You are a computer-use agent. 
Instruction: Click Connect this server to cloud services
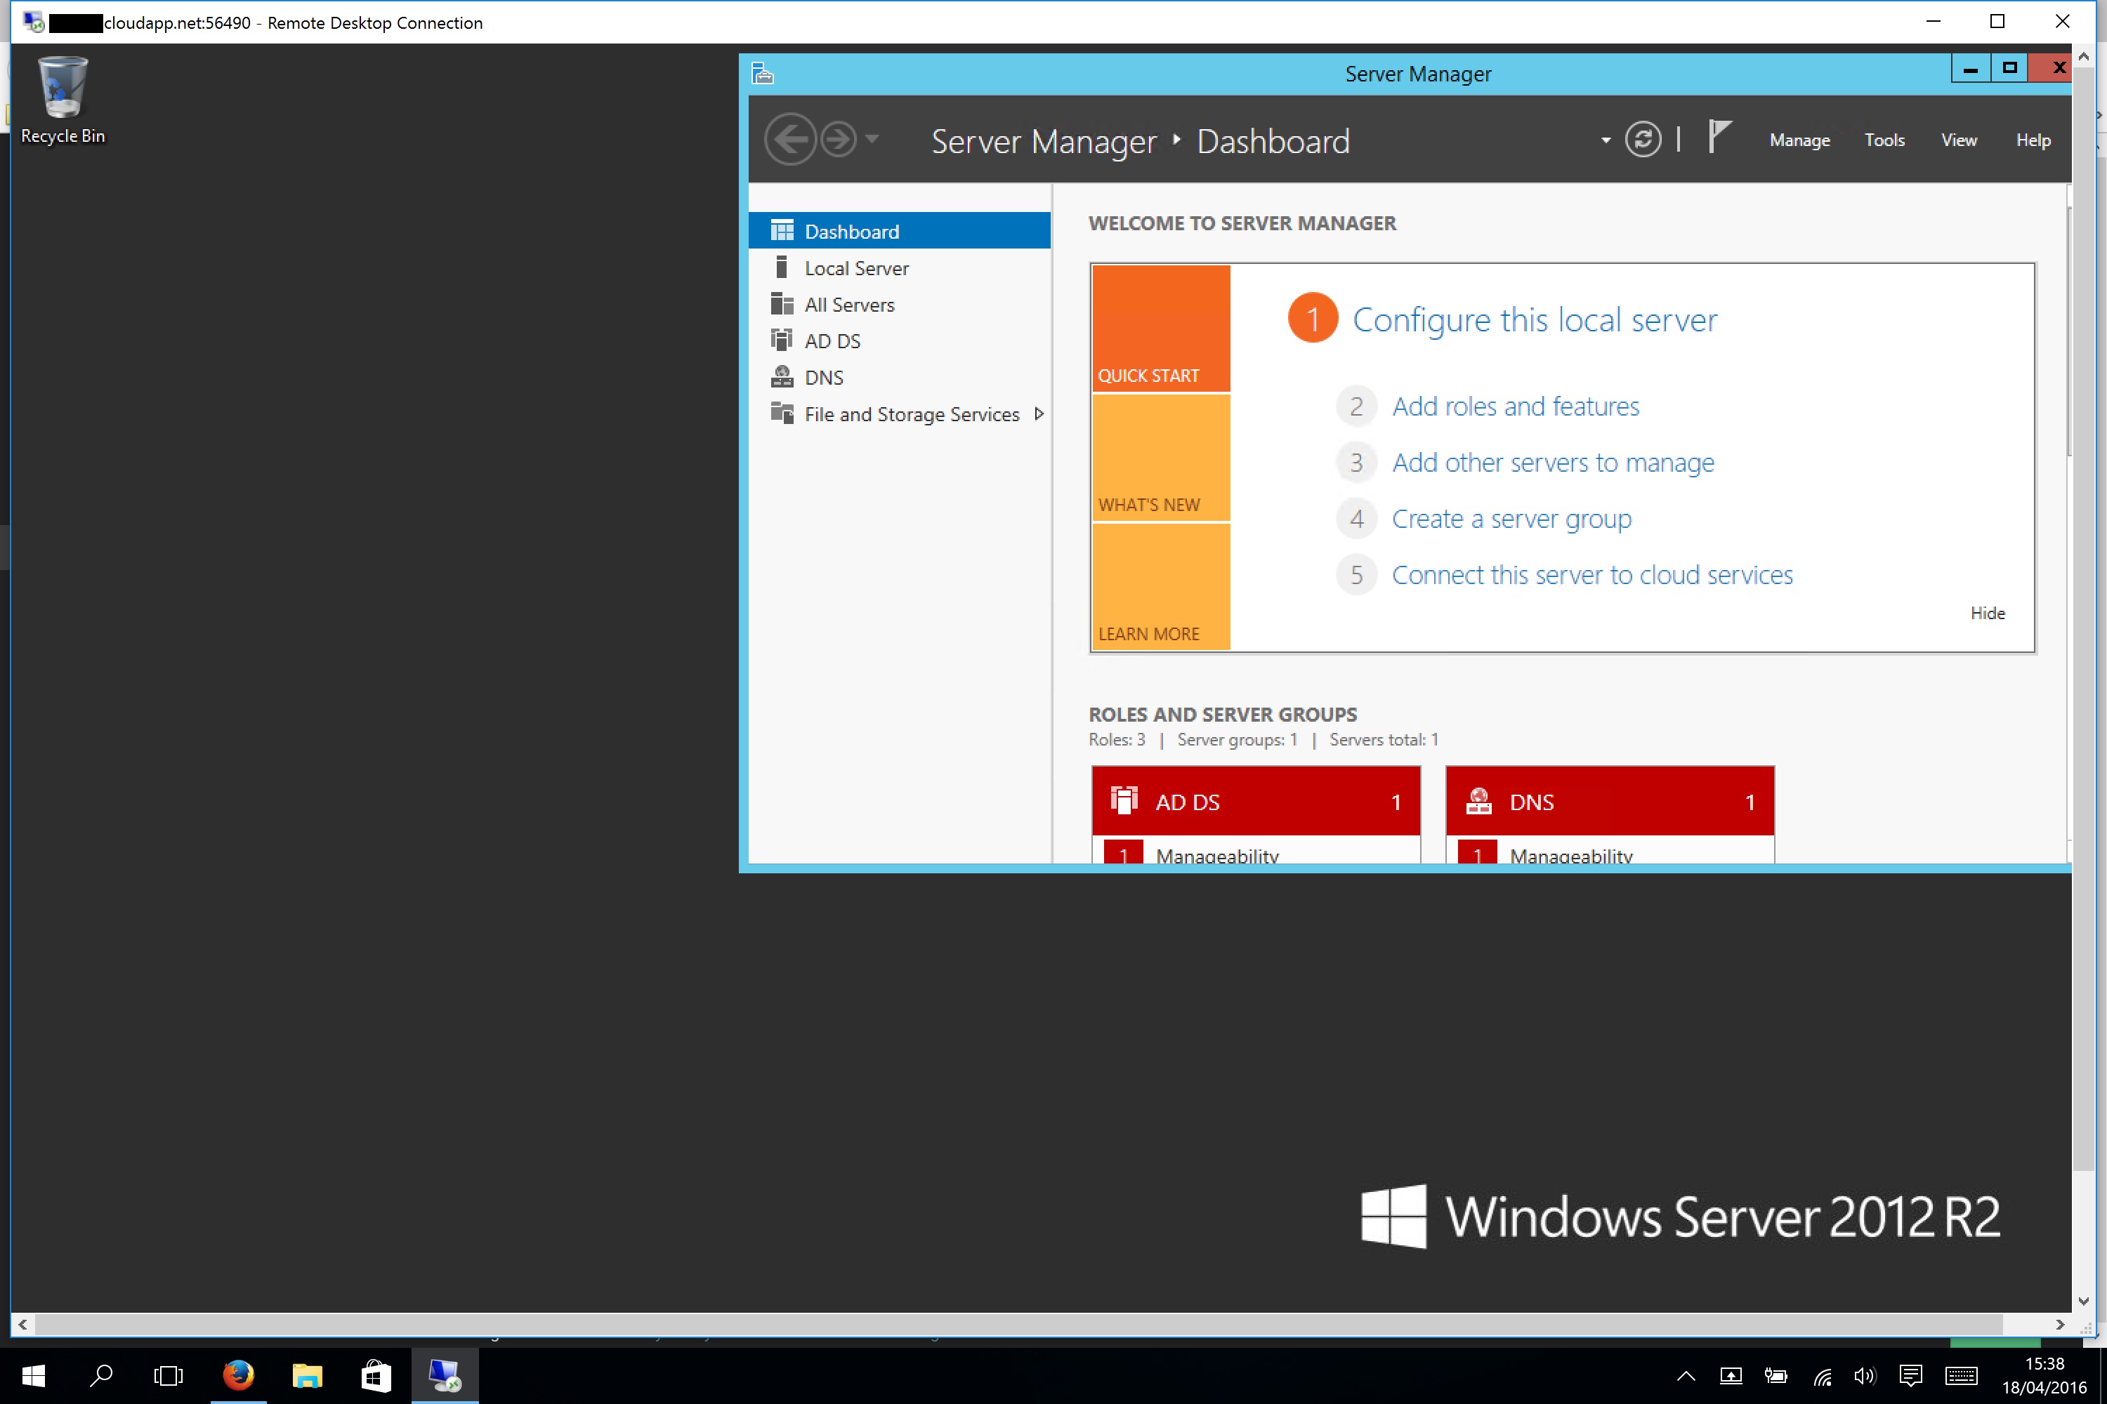coord(1592,575)
